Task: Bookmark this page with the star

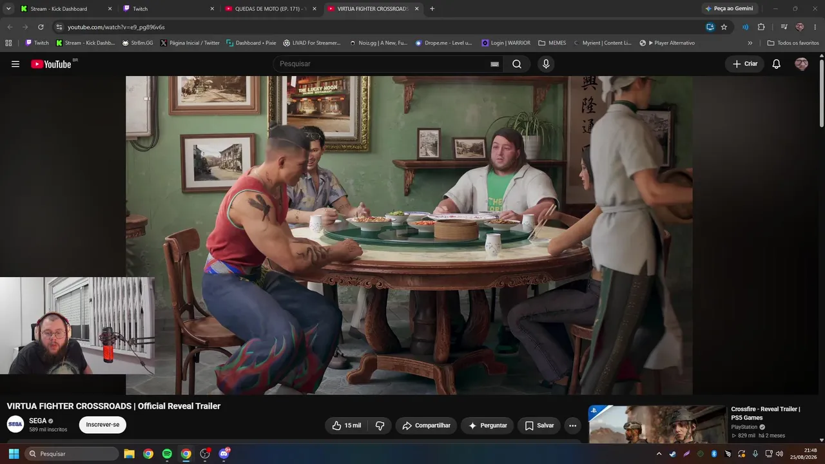Action: click(724, 27)
